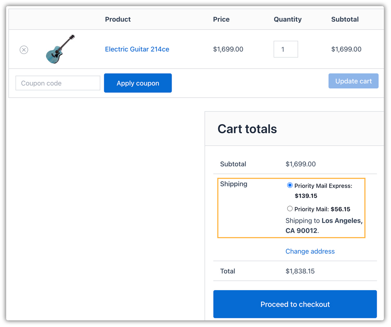Click the Price column header

click(x=221, y=19)
